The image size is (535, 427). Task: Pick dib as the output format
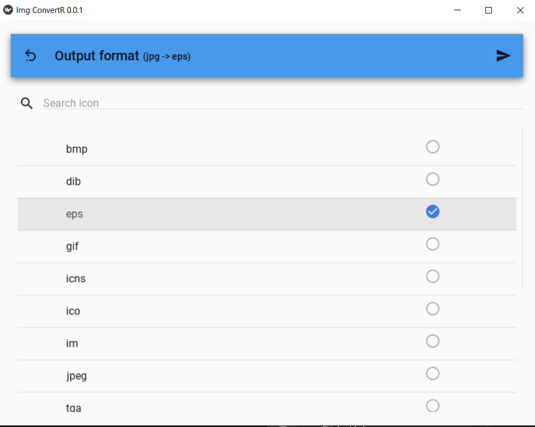[x=433, y=179]
